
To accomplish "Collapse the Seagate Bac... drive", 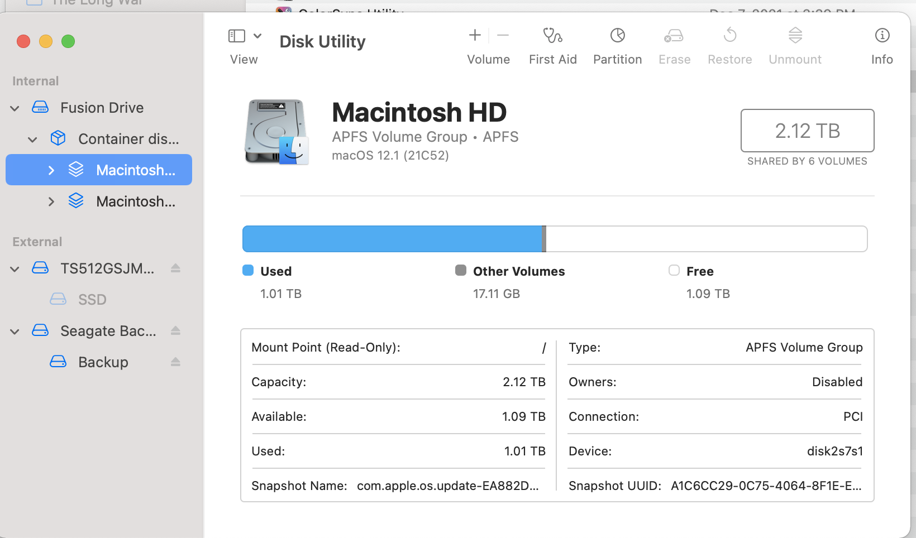I will pos(15,332).
